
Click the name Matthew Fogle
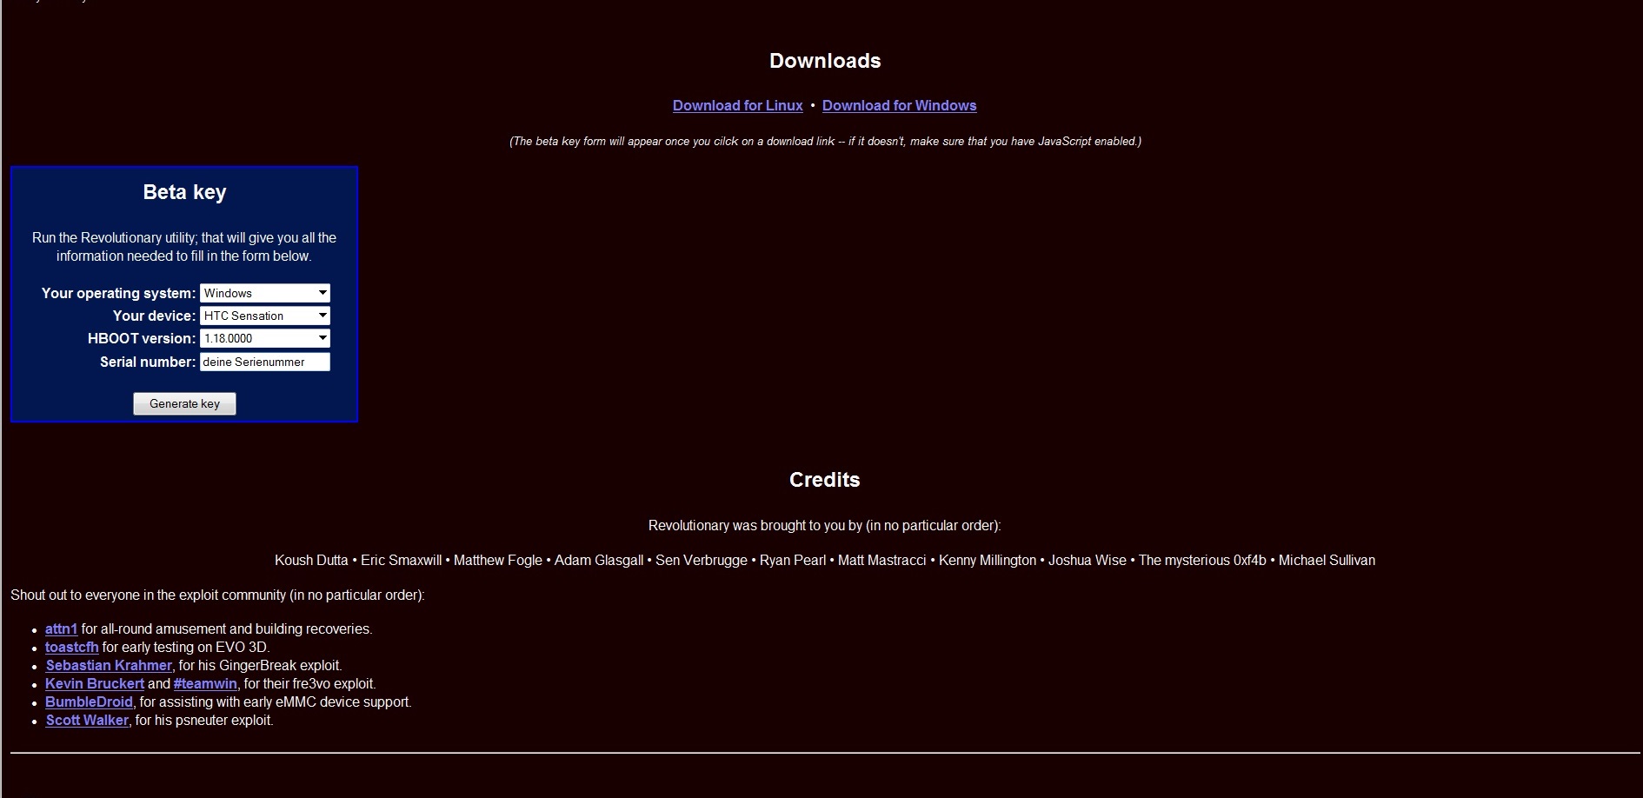coord(497,560)
